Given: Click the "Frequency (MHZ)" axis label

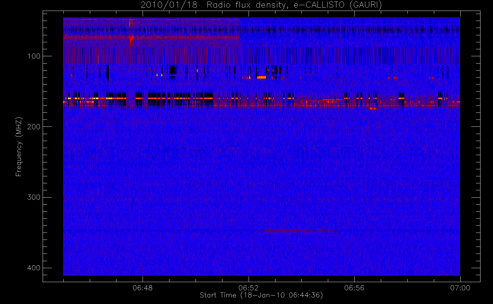Looking at the screenshot, I should click(19, 147).
